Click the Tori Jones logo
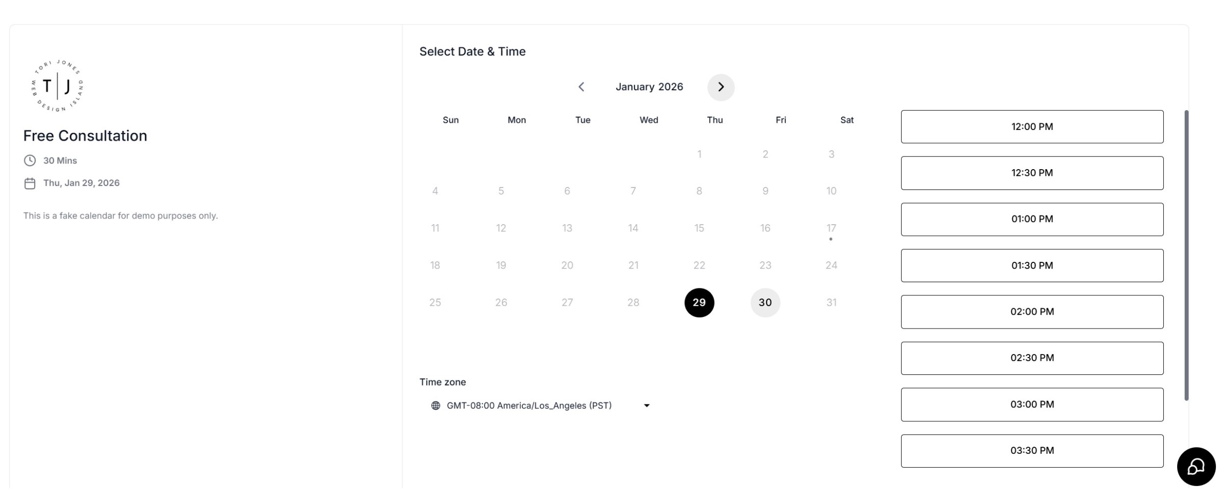Image resolution: width=1223 pixels, height=489 pixels. click(x=57, y=86)
